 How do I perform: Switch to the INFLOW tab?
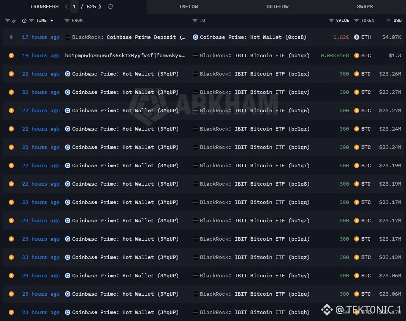point(188,7)
